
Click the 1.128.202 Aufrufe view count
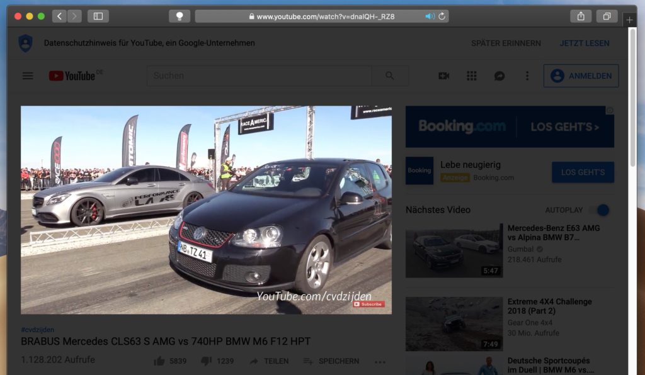click(58, 360)
